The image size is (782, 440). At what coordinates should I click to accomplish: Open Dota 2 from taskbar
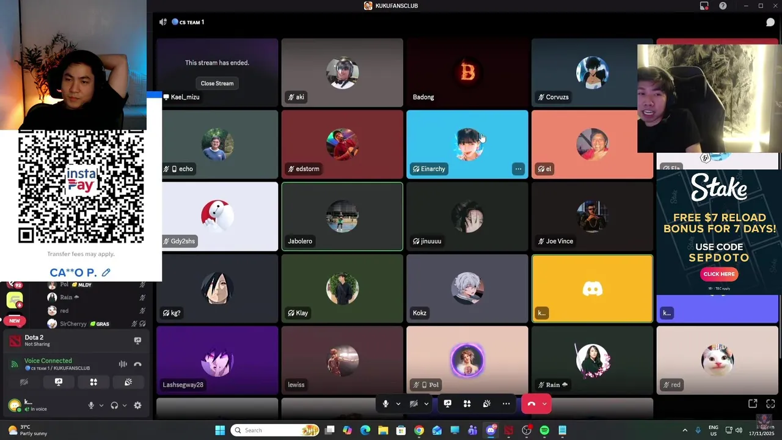(x=508, y=430)
